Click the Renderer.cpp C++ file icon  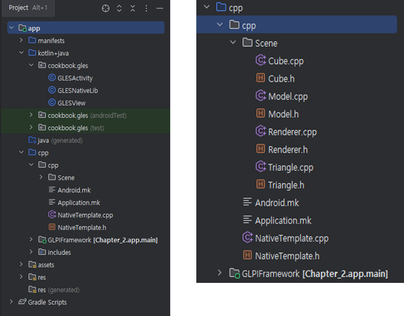pos(261,131)
